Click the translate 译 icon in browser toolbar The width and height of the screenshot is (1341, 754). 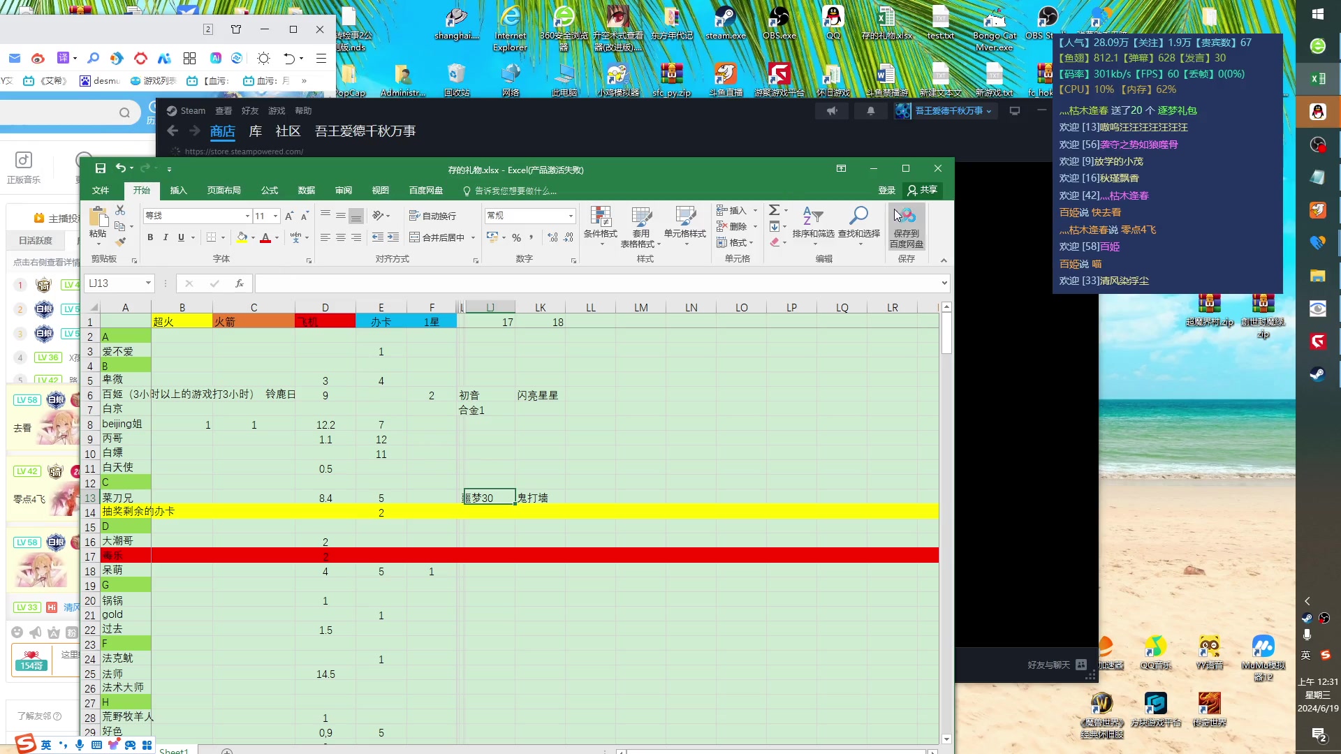(64, 58)
